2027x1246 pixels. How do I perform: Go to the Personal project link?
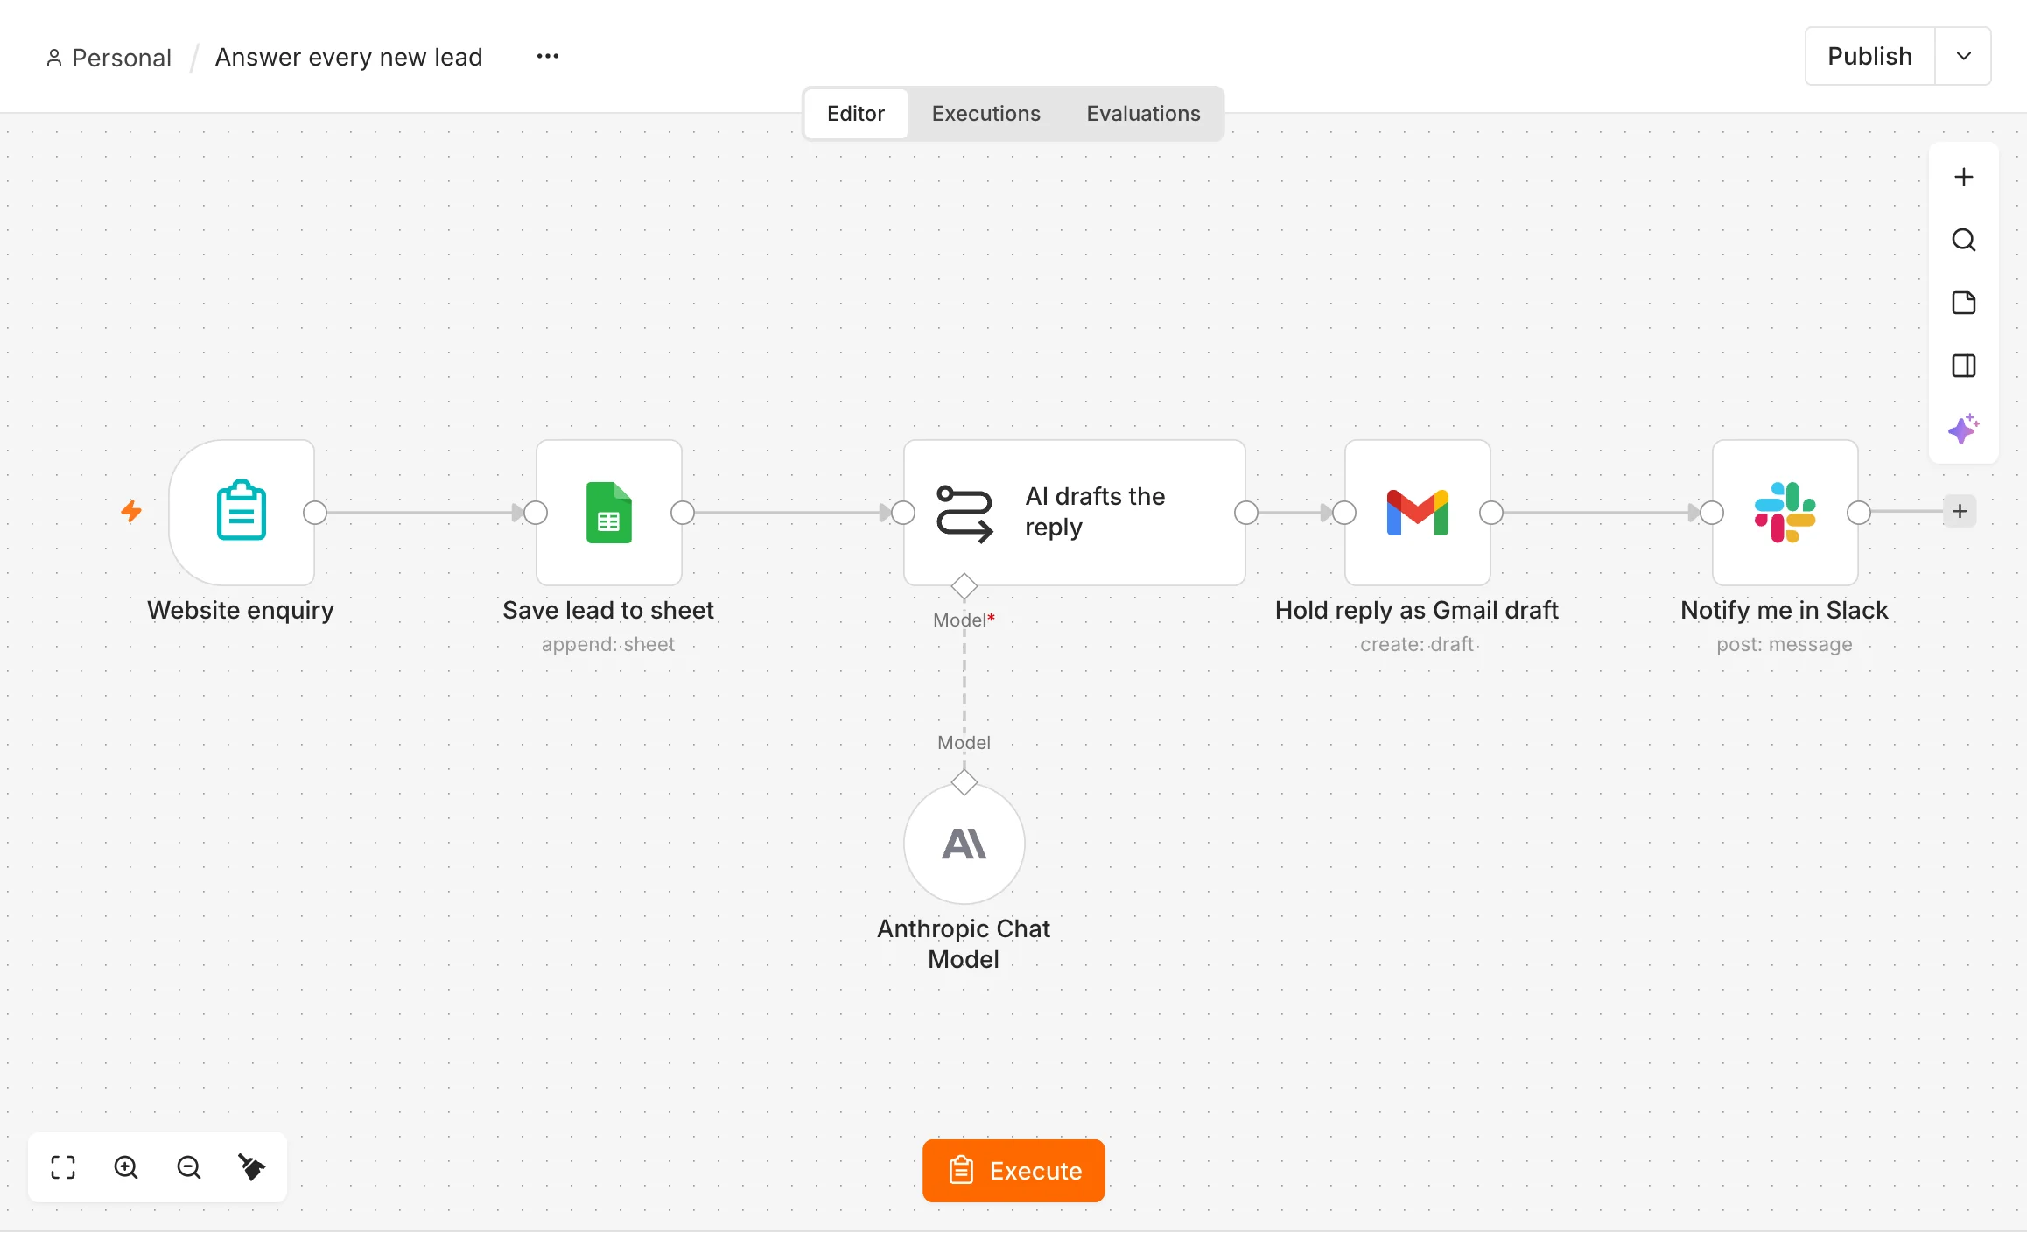tap(109, 58)
